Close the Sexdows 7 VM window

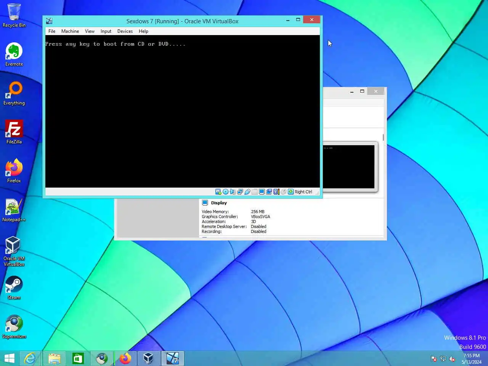tap(311, 20)
